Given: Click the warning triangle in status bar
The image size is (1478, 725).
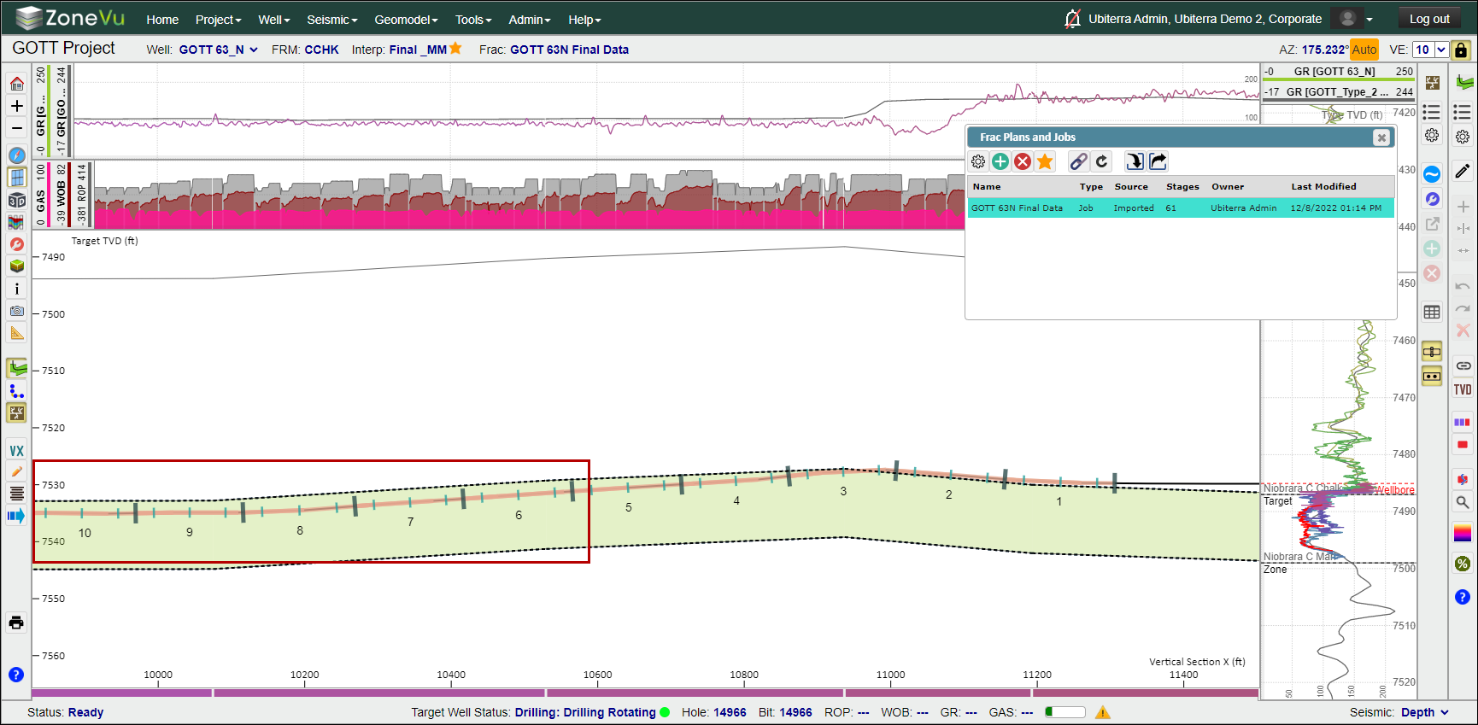Looking at the screenshot, I should (1103, 712).
